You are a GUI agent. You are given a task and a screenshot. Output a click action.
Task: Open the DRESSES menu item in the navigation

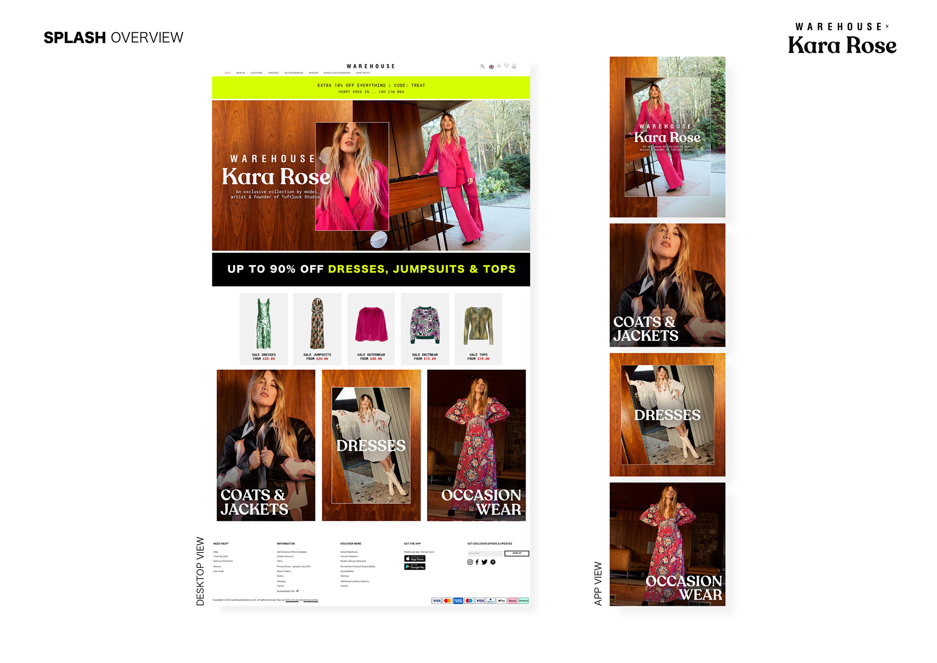[x=273, y=73]
